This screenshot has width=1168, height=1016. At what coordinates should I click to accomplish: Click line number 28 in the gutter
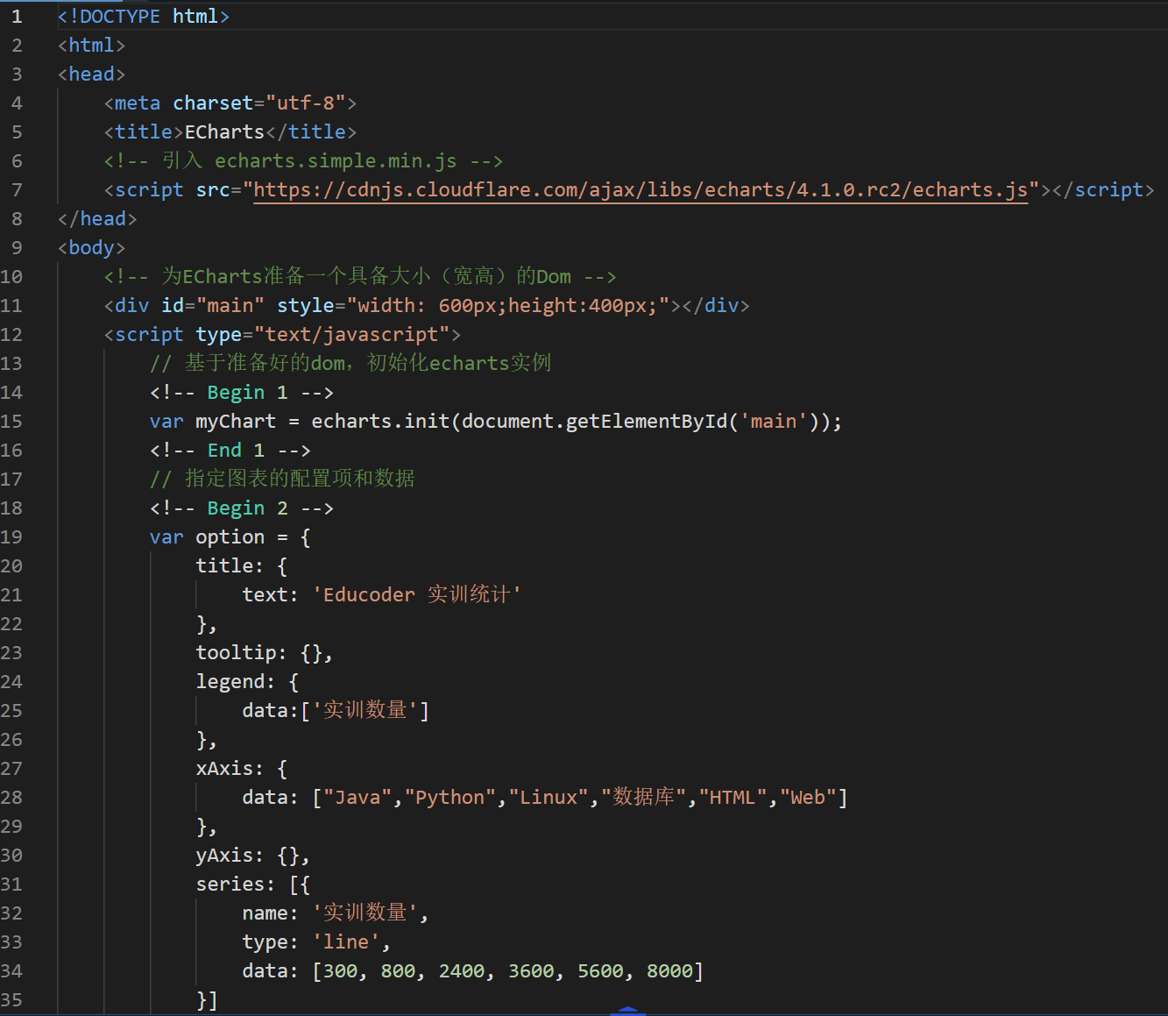point(11,798)
